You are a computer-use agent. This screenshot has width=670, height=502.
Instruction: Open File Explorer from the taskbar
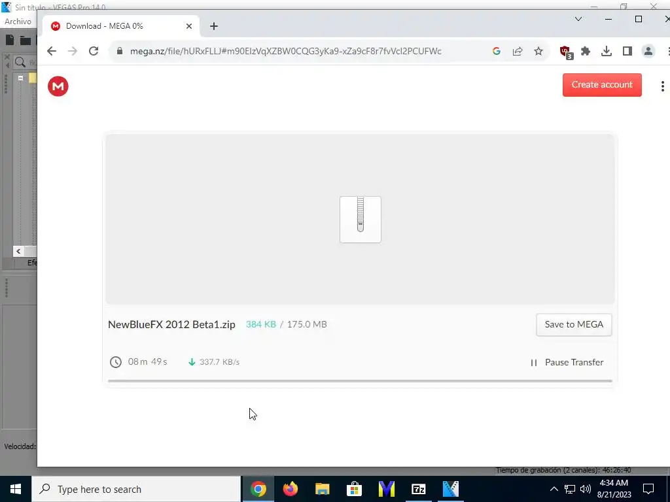pos(322,489)
